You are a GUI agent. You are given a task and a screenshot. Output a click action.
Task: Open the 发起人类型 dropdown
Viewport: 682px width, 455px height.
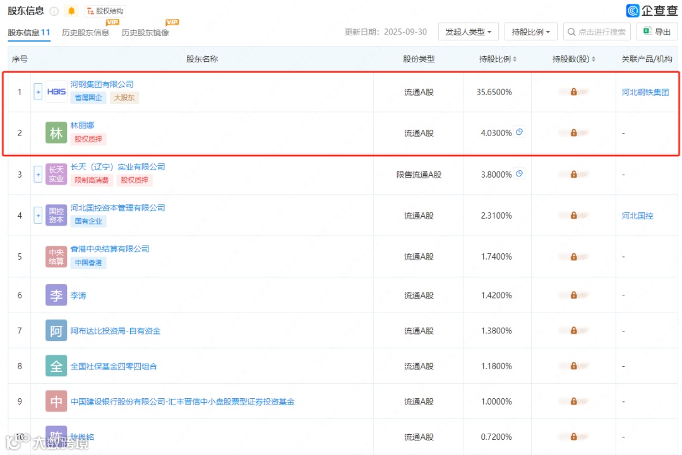click(469, 32)
